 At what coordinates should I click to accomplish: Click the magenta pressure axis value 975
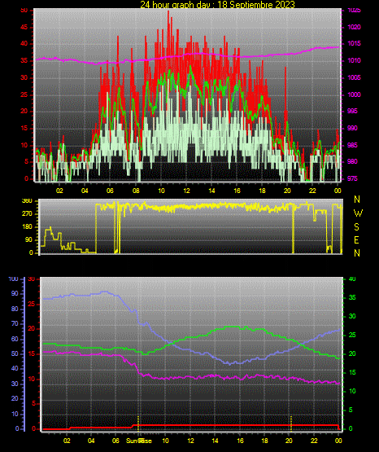(x=352, y=178)
